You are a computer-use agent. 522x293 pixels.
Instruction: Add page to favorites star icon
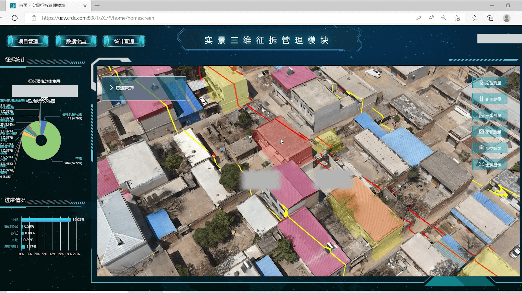click(457, 18)
